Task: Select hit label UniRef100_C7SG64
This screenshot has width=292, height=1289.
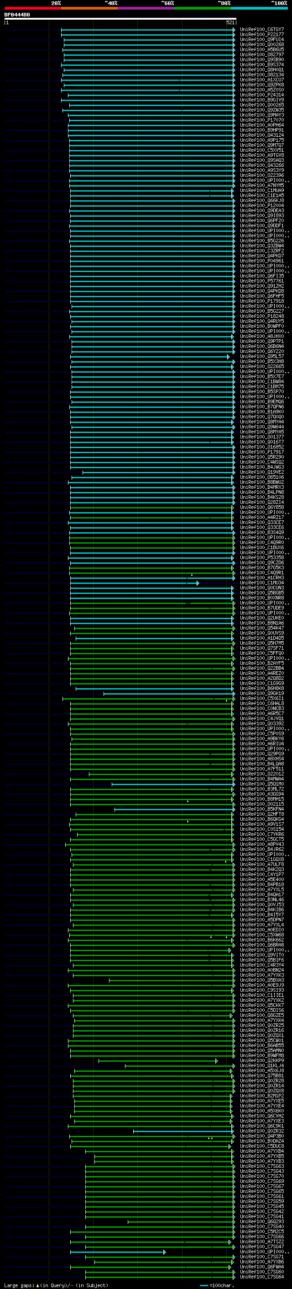Action: point(262,1277)
